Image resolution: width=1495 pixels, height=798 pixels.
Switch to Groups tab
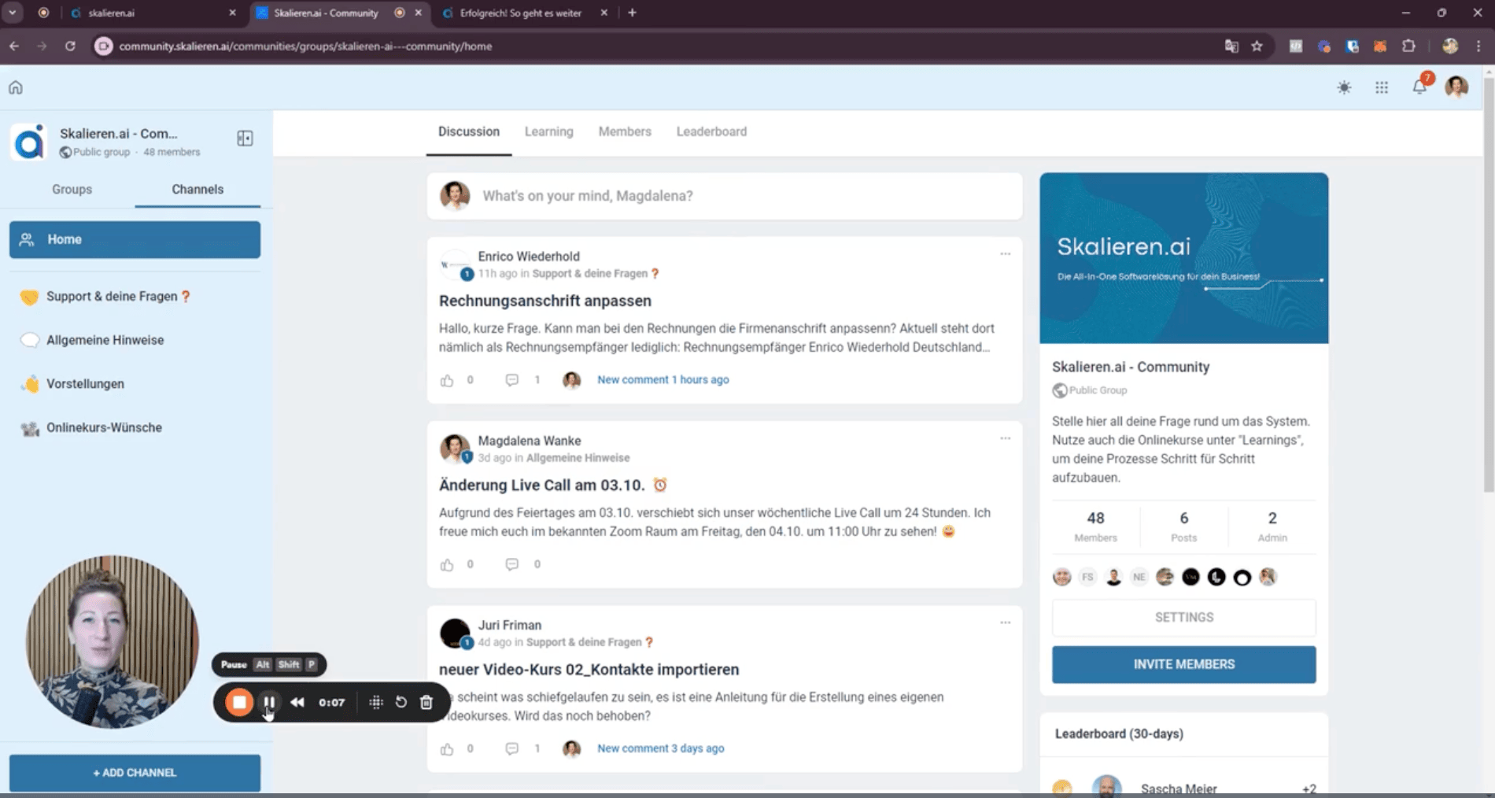(x=72, y=189)
